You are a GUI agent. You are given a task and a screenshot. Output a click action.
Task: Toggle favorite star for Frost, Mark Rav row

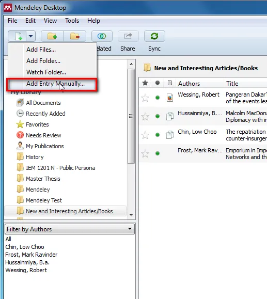145,153
